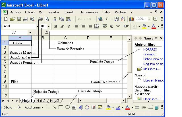
Task: Open the Edición menu
Action: [x=30, y=12]
